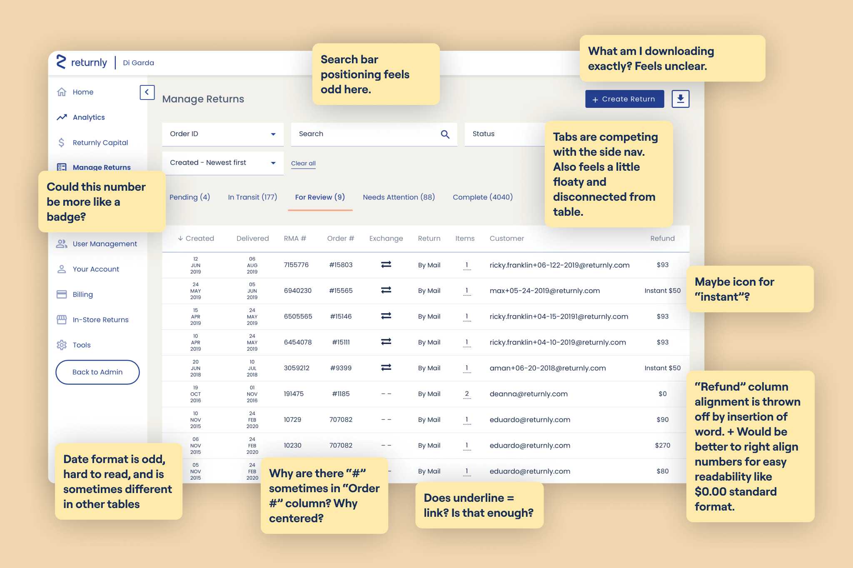Click the $270 refund value

click(663, 446)
